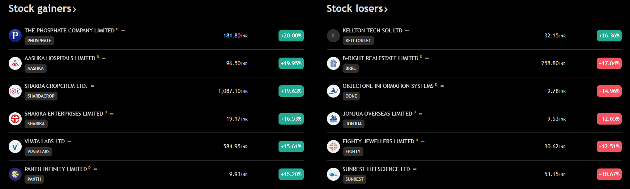Click the Jonjua Overseas logo icon
The height and width of the screenshot is (189, 630).
pos(333,119)
